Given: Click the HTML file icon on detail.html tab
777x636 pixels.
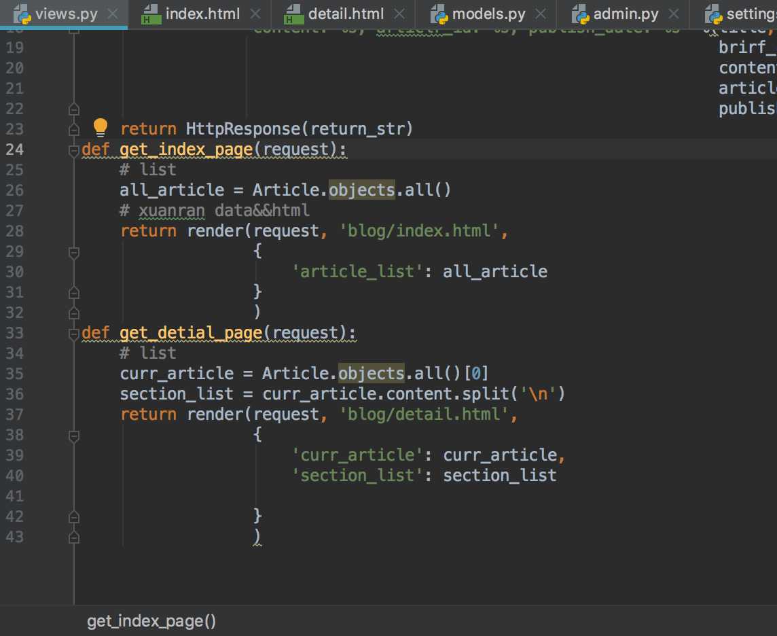Looking at the screenshot, I should [293, 14].
